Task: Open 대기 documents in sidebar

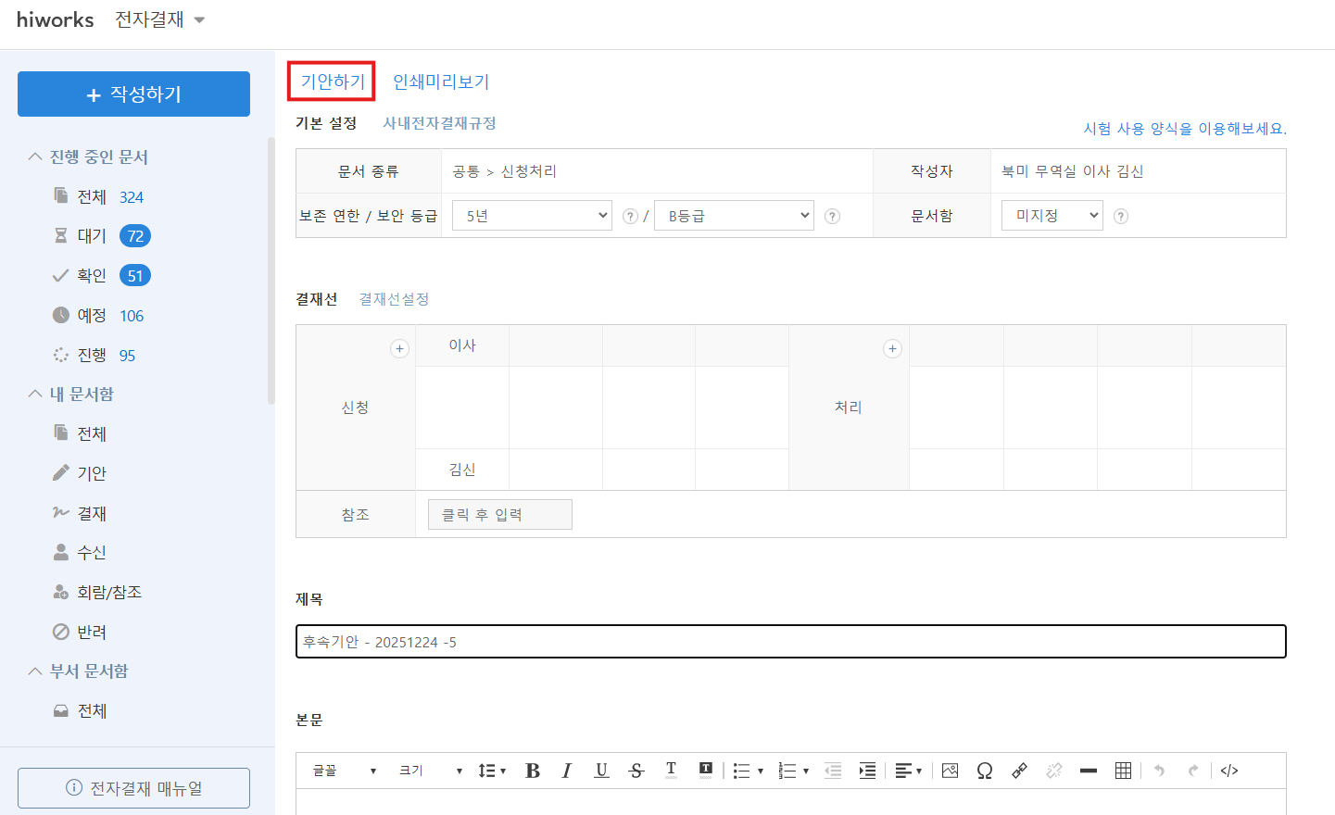Action: 92,236
